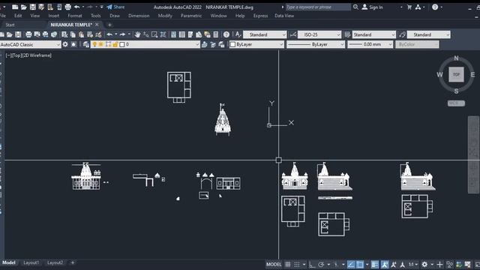Image resolution: width=480 pixels, height=270 pixels.
Task: Click the Redo arrow in standard toolbar
Action: click(122, 34)
